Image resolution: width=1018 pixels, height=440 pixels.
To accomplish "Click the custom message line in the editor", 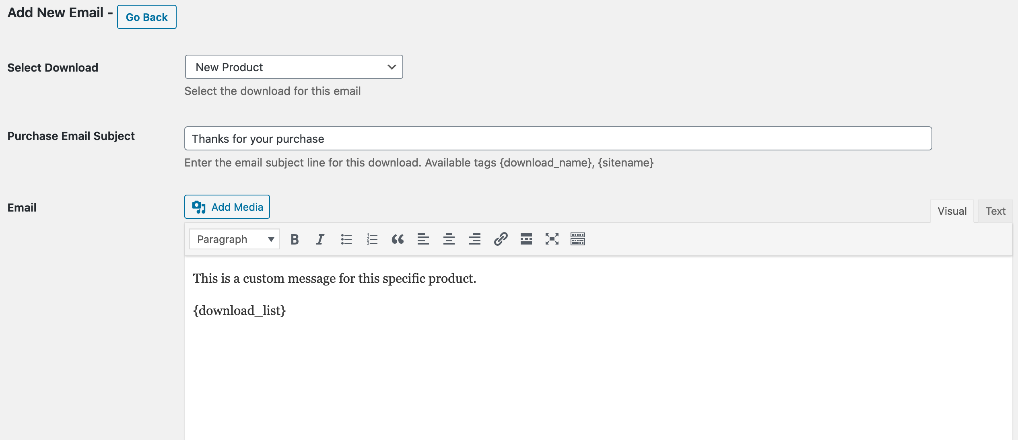I will pos(334,278).
